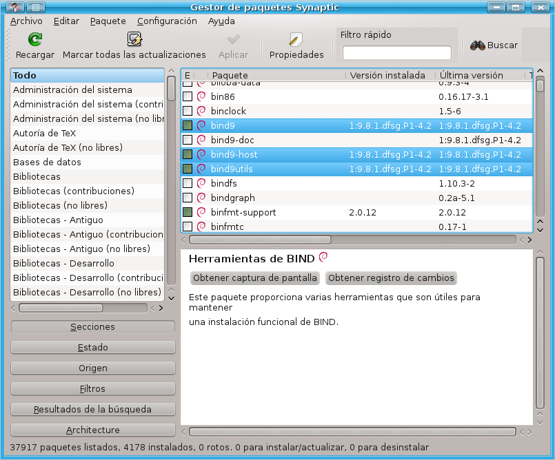
Task: Click Debian swirl icon next to binfmt-support
Action: tap(201, 212)
